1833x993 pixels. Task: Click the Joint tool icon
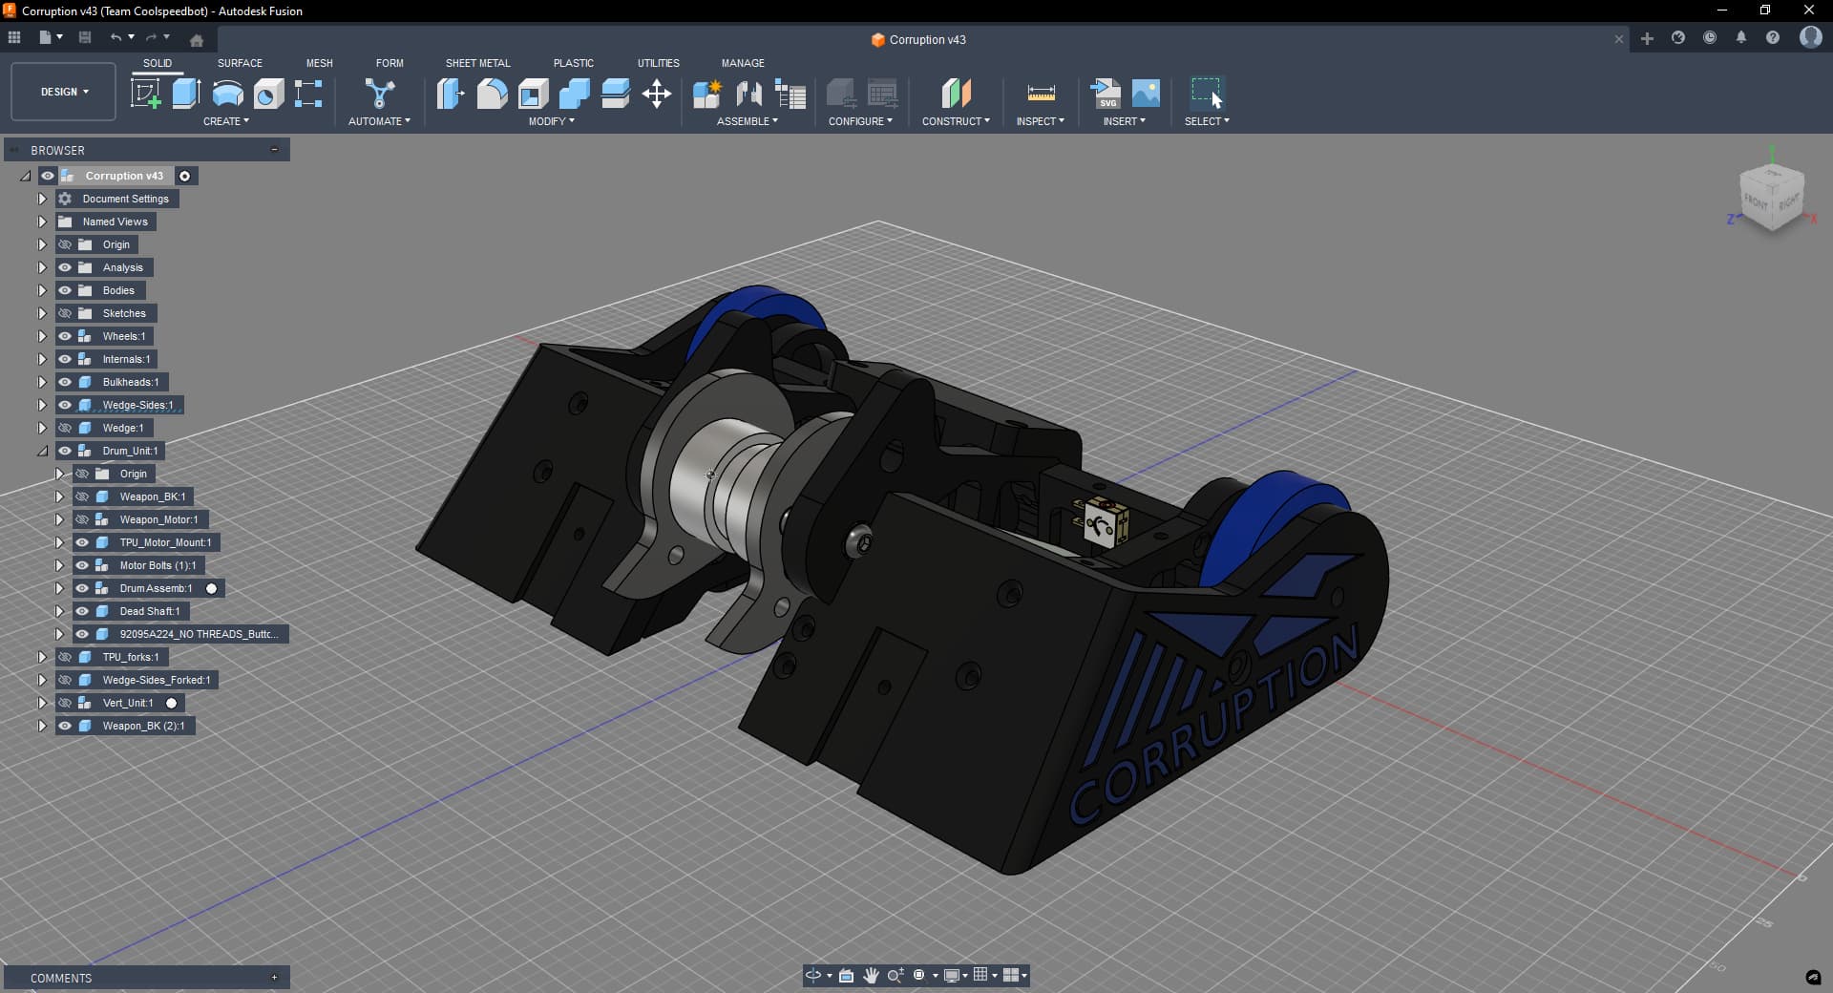748,94
